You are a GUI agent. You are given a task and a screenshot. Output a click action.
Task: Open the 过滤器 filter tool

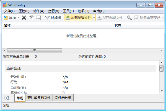click(x=53, y=18)
